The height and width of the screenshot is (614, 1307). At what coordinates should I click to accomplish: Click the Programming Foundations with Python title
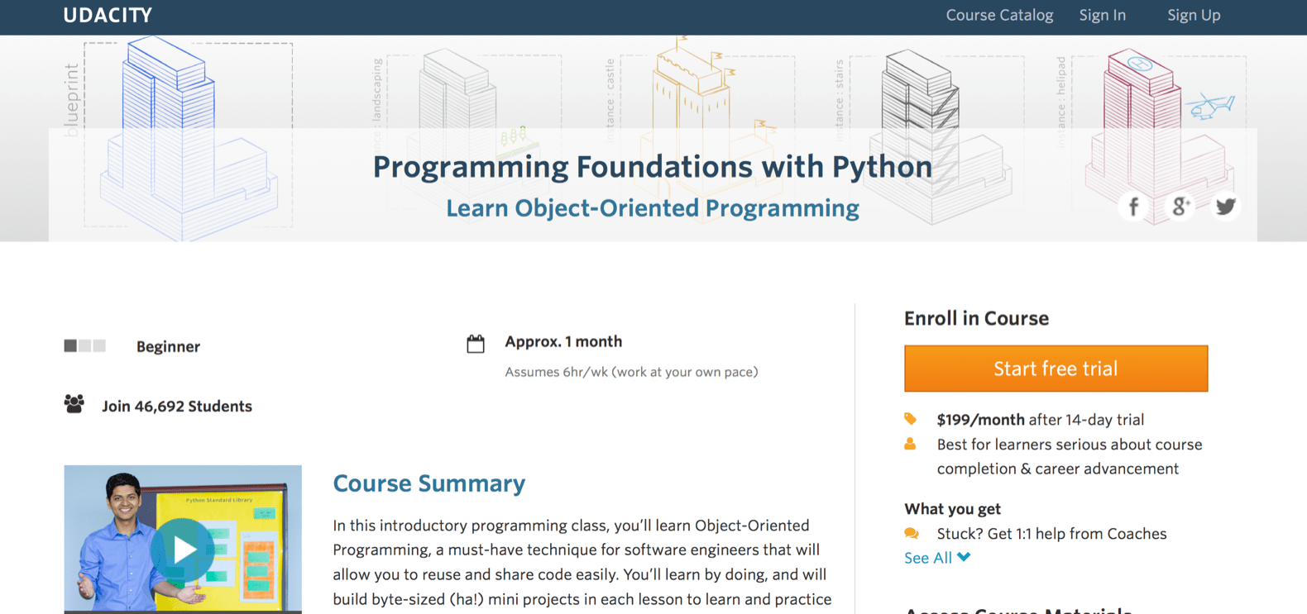[x=653, y=167]
